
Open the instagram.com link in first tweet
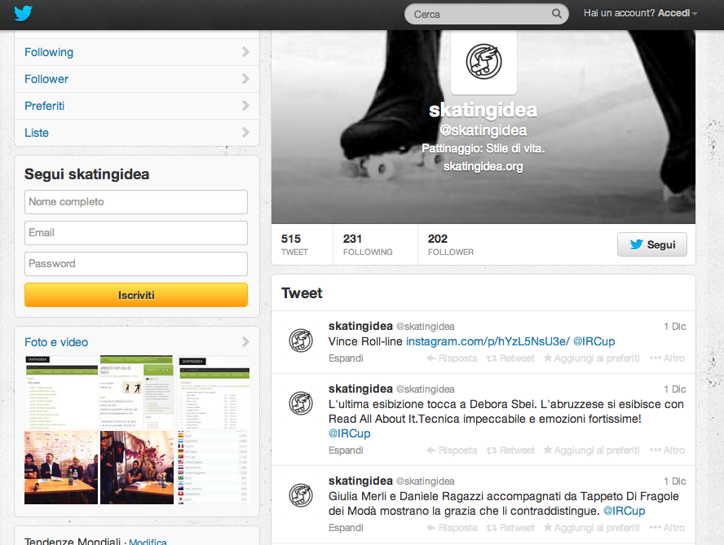coord(488,341)
